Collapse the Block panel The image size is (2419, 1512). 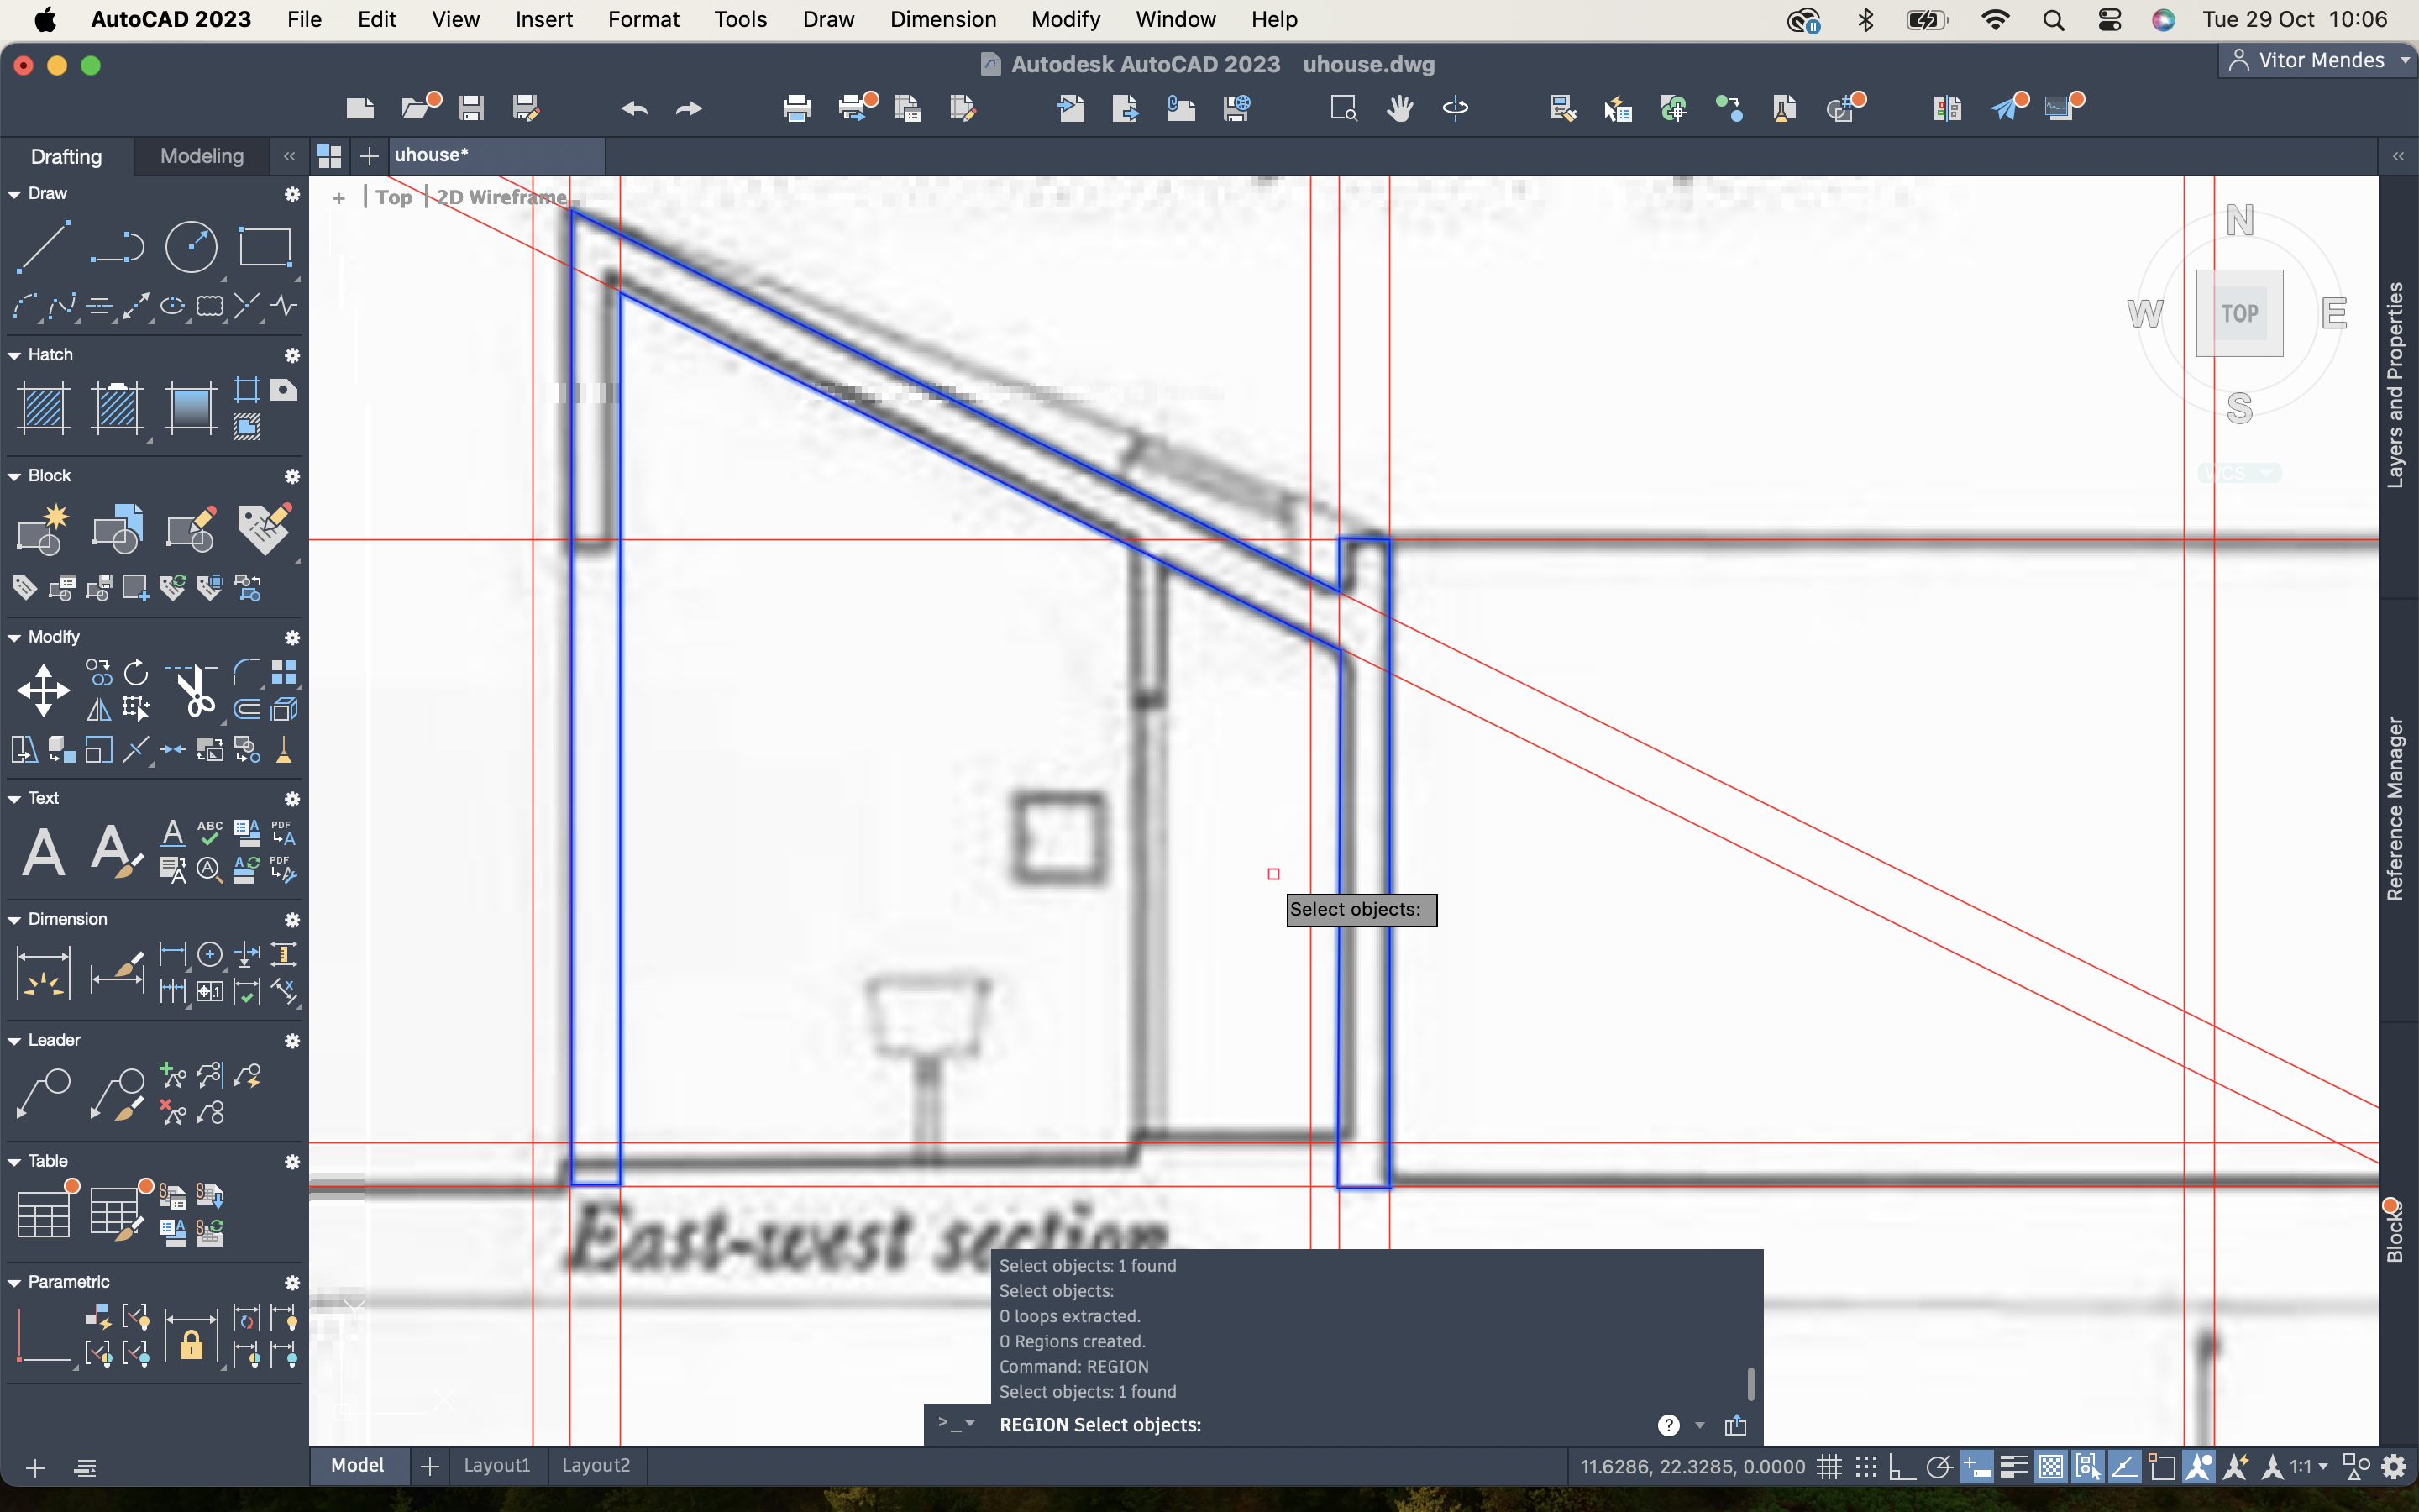14,476
